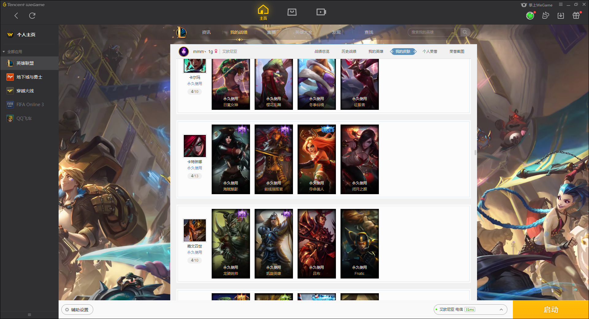Screen dimensions: 589x319
Task: Open 樱花乱舞 skin card
Action: point(274,84)
